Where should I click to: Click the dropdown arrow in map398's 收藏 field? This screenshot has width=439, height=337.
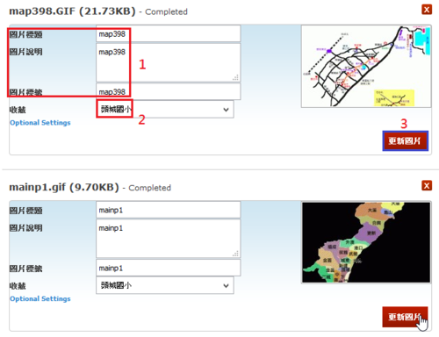click(226, 110)
